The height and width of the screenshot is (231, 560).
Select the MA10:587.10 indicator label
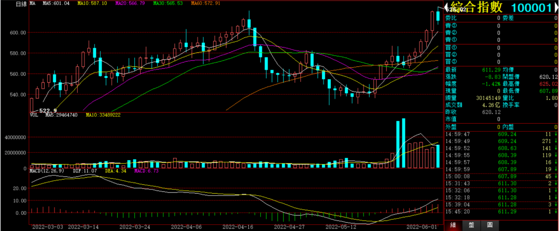pos(92,4)
